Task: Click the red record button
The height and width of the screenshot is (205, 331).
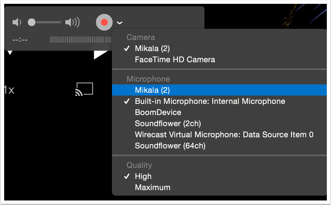Action: click(104, 23)
